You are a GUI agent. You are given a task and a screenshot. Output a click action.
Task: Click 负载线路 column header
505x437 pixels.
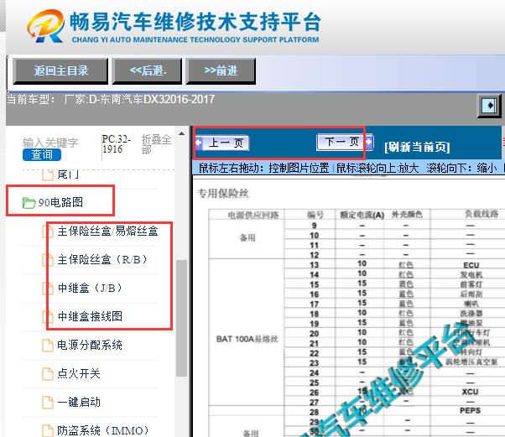[x=482, y=214]
